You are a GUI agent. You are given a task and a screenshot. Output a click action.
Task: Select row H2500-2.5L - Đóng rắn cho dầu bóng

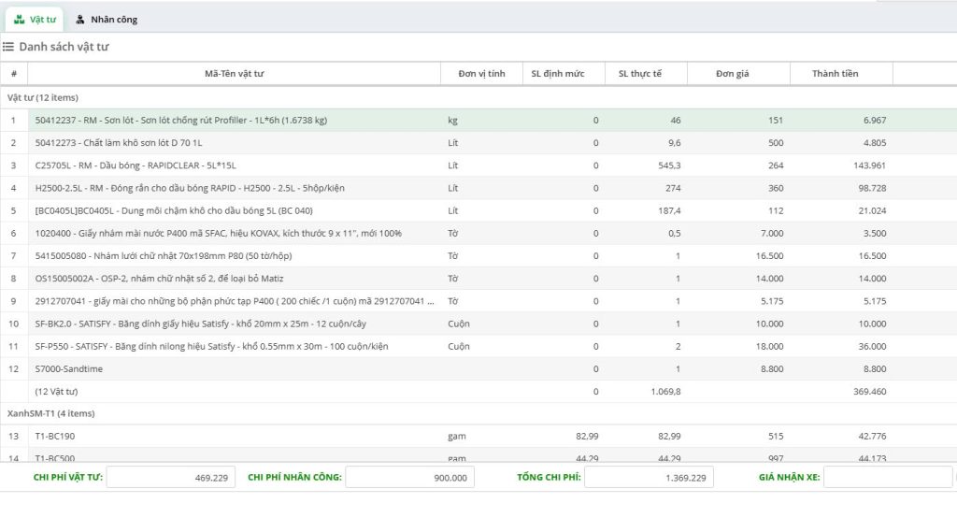coord(478,188)
